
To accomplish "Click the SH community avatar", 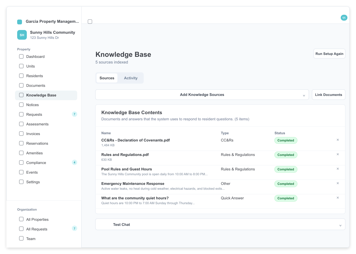I will point(22,35).
